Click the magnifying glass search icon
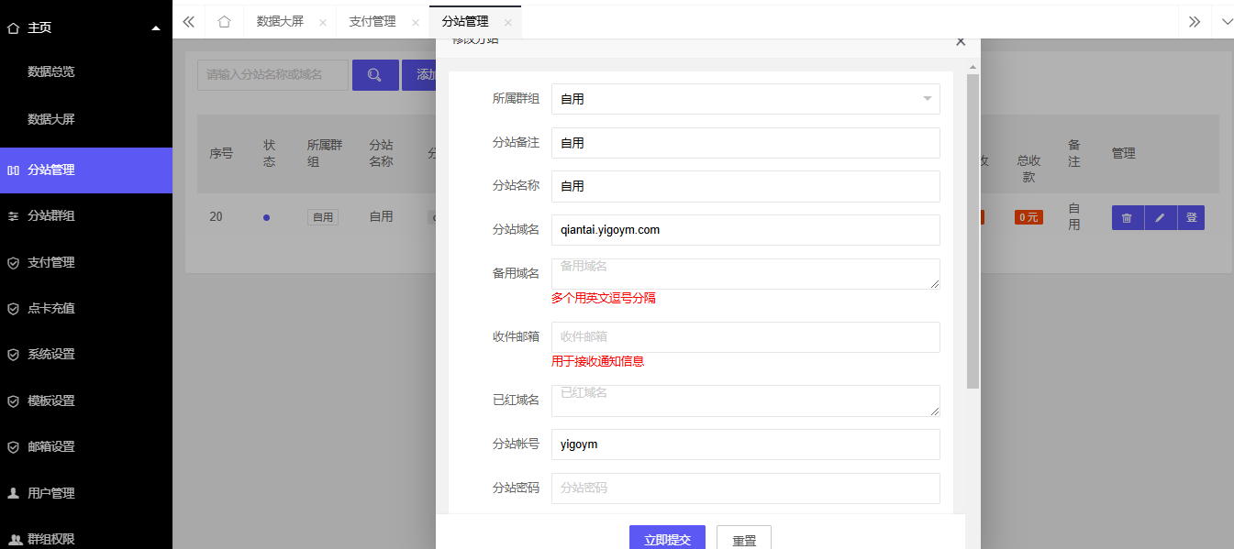The height and width of the screenshot is (549, 1234). click(375, 74)
